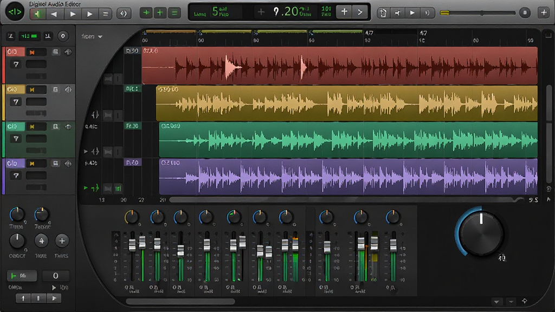Click the mute speaker icon in right group

[x=397, y=13]
